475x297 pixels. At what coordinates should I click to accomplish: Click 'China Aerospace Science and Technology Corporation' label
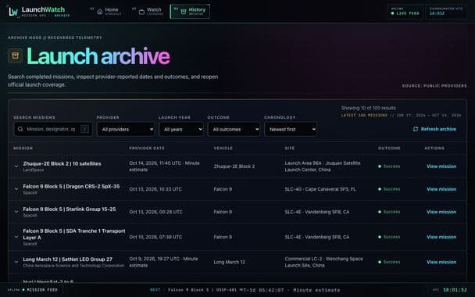click(x=73, y=266)
